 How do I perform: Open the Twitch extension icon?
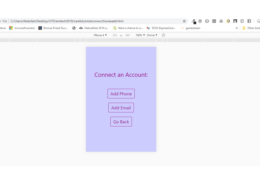click(242, 21)
